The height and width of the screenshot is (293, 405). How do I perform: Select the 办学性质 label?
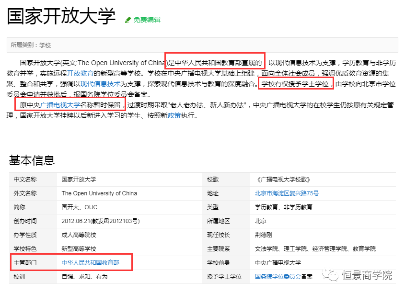pos(25,235)
